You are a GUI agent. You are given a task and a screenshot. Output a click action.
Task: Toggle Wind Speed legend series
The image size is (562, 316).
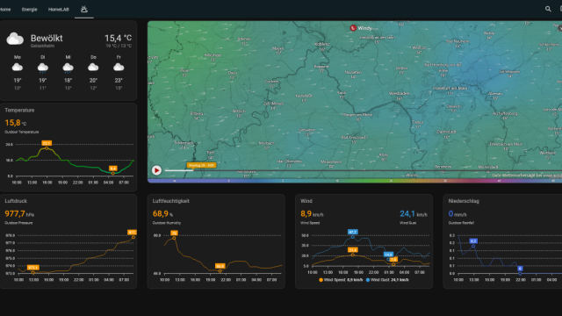341,280
